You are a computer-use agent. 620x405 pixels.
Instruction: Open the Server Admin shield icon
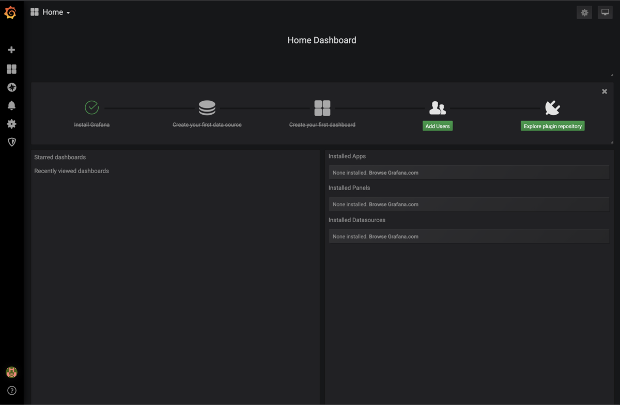11,142
